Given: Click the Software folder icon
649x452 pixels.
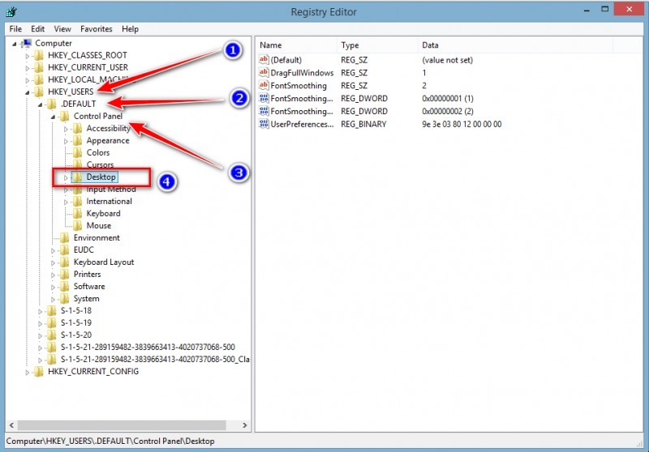Looking at the screenshot, I should [x=65, y=286].
